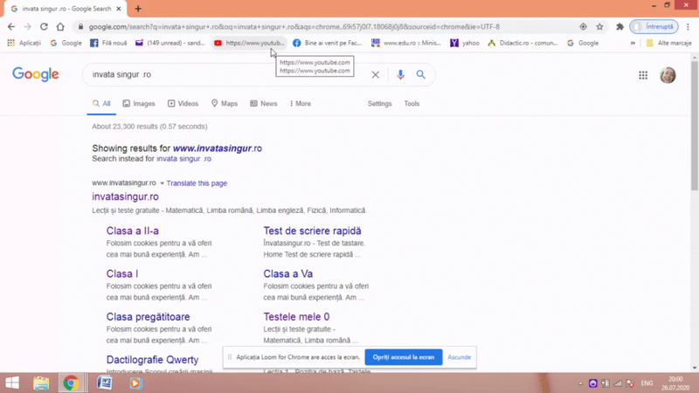Clear the search box with X icon

(x=376, y=75)
